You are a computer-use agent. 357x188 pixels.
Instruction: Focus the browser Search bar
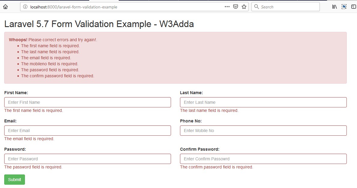point(285,6)
